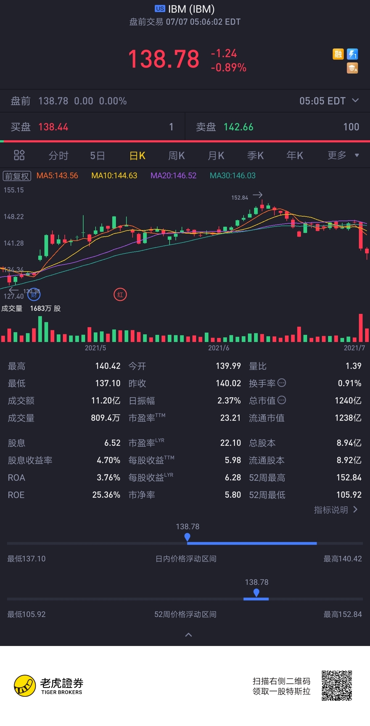Tap the 152.84 high-price chart annotation
Viewport: 370px width, 726px height.
pos(240,197)
